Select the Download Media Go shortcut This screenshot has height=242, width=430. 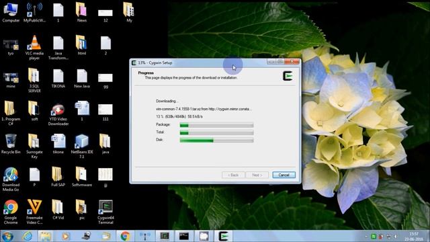pos(11,179)
